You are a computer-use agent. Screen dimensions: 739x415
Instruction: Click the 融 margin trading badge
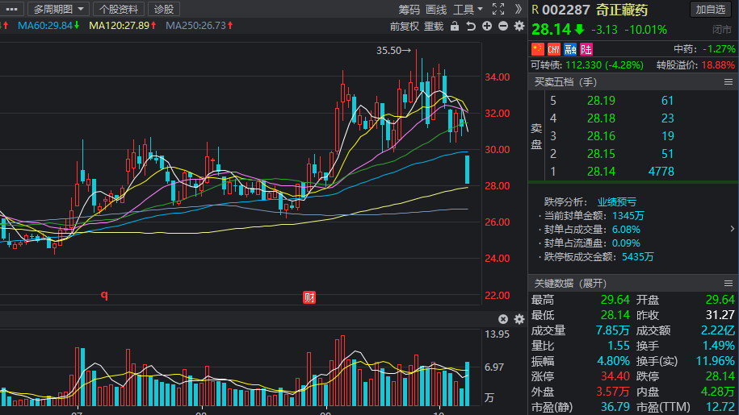pyautogui.click(x=570, y=49)
